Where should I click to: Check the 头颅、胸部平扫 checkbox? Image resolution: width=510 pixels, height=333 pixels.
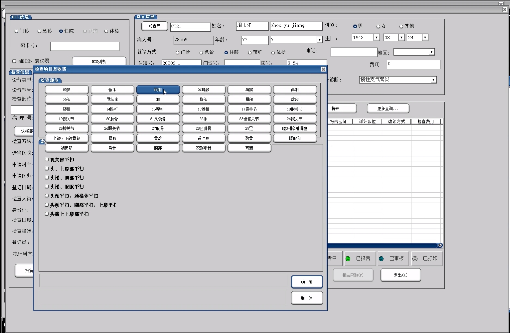point(47,178)
